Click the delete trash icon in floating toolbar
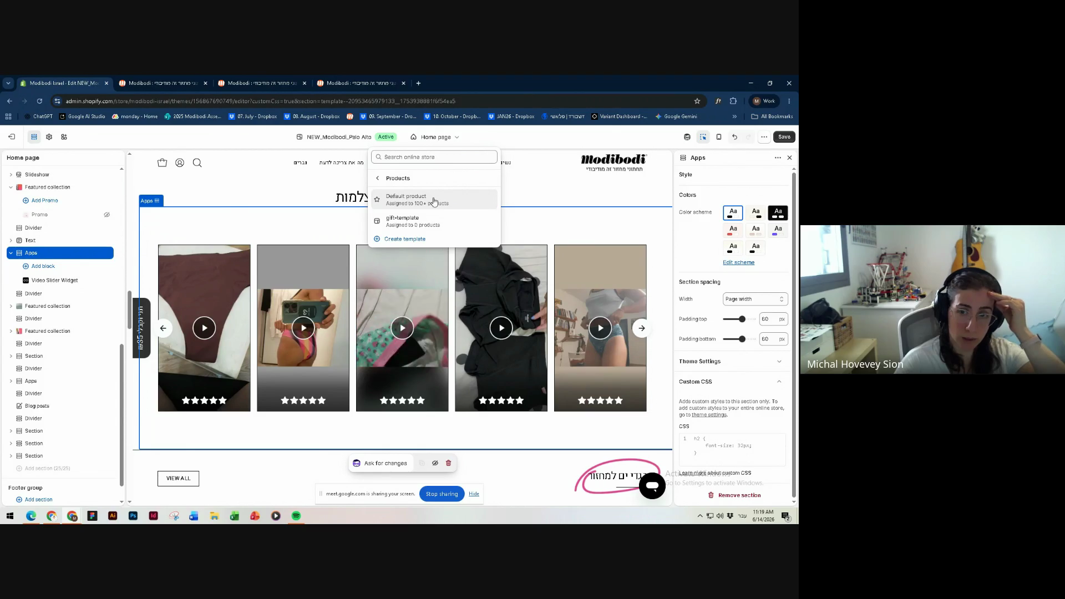The image size is (1065, 599). 449,463
